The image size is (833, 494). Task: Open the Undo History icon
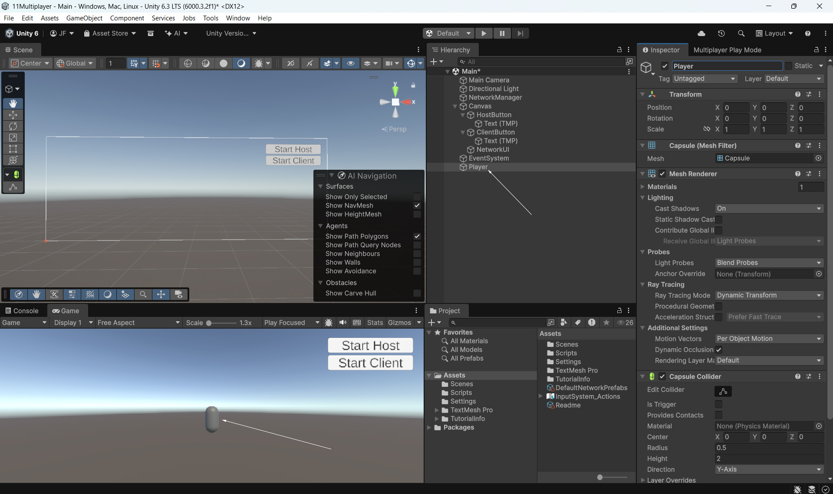(x=721, y=33)
